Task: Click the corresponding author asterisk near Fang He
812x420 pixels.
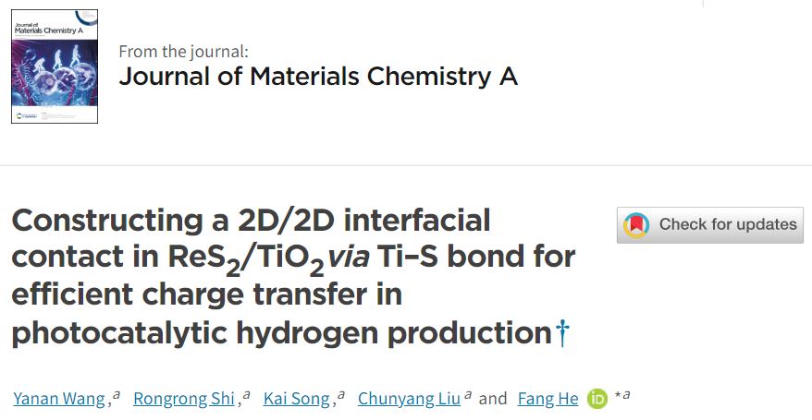Action: [617, 397]
